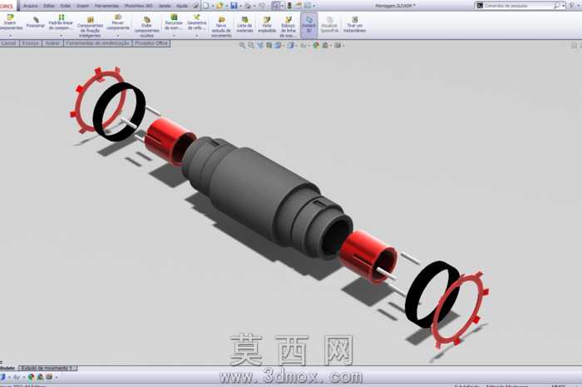Select the Modelo tab at bottom
This screenshot has height=387, width=582.
7,368
